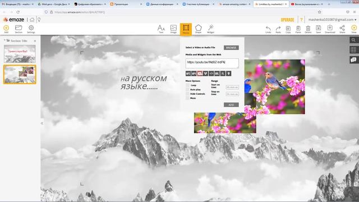Click the lightbulb tips icon

click(39, 20)
